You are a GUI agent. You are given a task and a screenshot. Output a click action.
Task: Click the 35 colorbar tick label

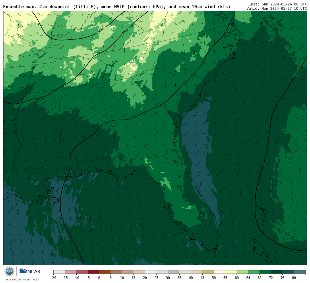[179, 278]
